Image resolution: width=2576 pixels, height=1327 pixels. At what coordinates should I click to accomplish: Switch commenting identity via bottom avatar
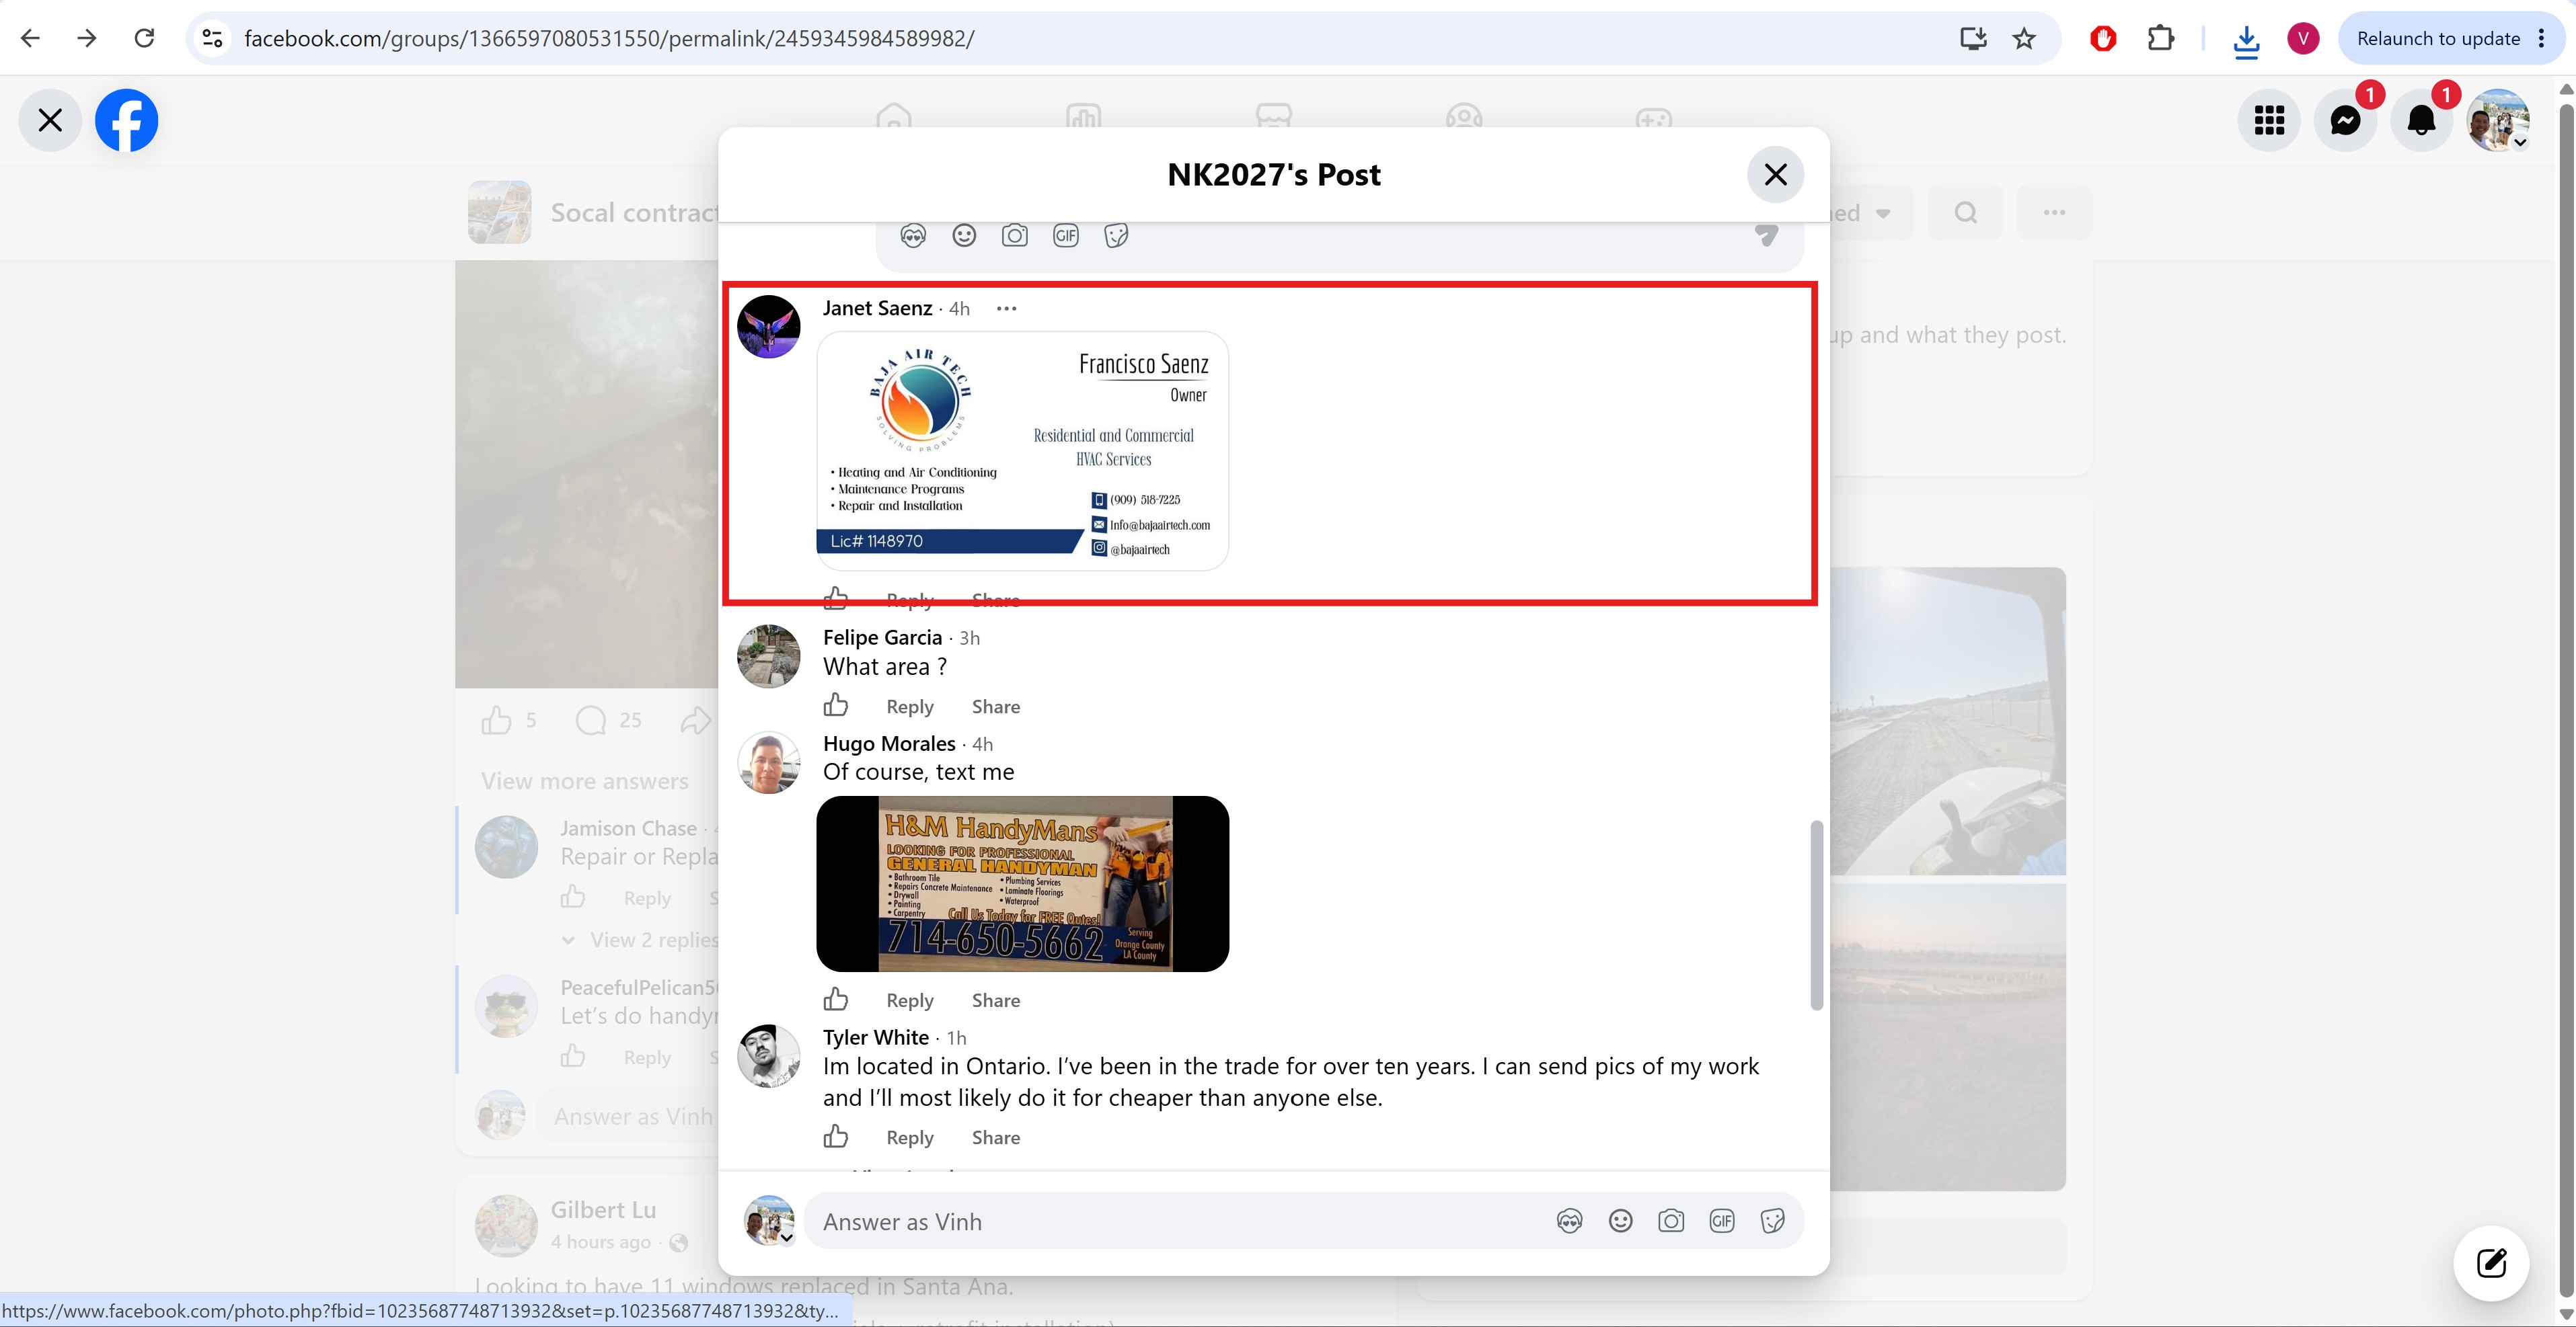769,1221
